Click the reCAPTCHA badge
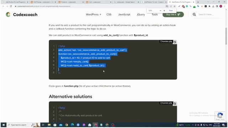Image resolution: width=228 pixels, height=128 pixels. (220, 116)
